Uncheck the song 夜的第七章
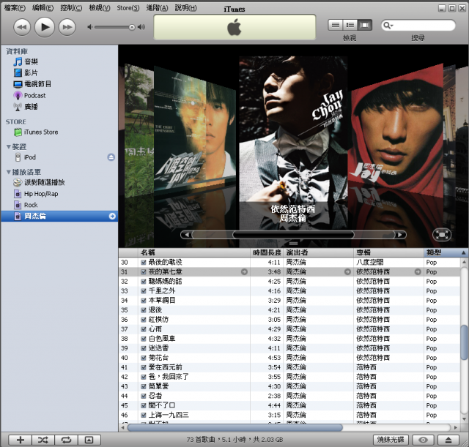469x447 pixels. tap(144, 272)
